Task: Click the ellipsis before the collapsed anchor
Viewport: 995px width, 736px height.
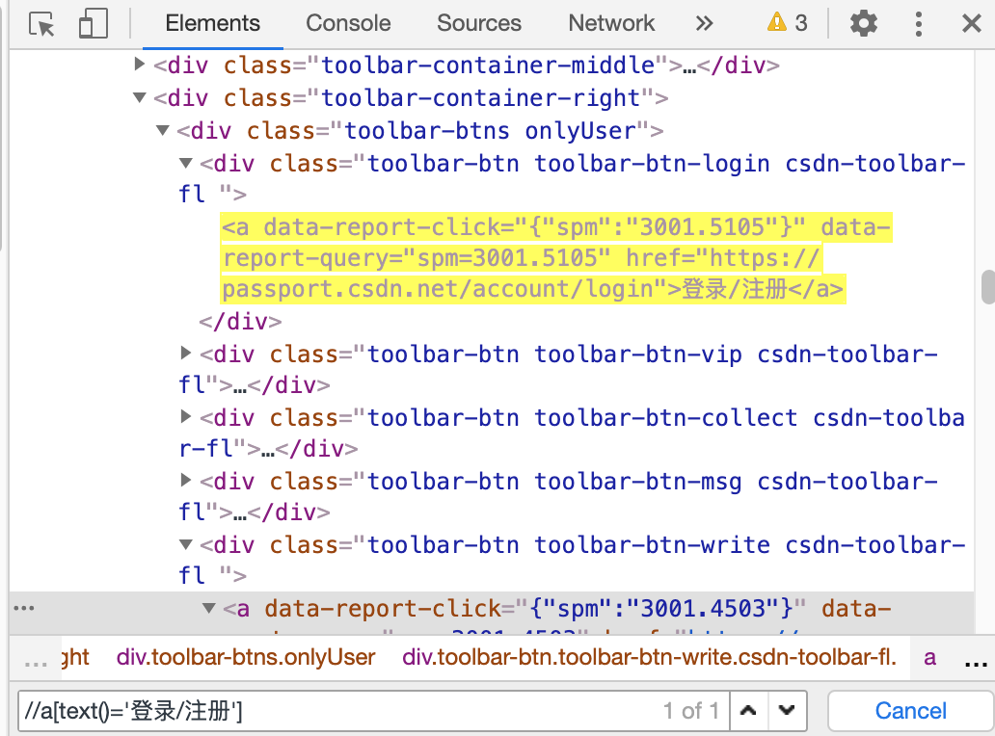Action: (24, 607)
